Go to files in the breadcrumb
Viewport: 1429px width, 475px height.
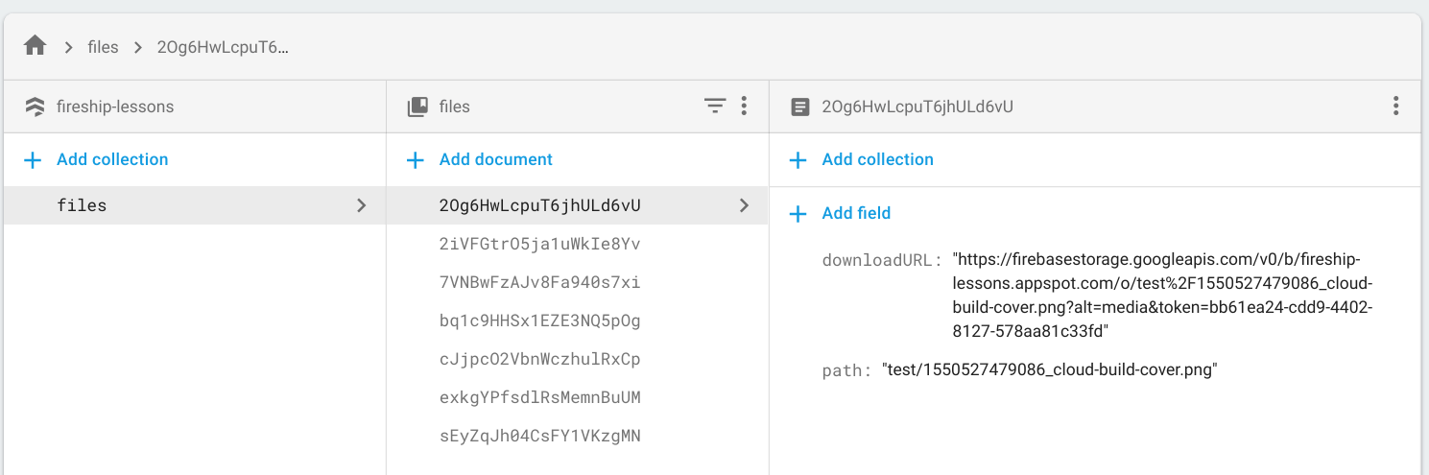click(103, 47)
